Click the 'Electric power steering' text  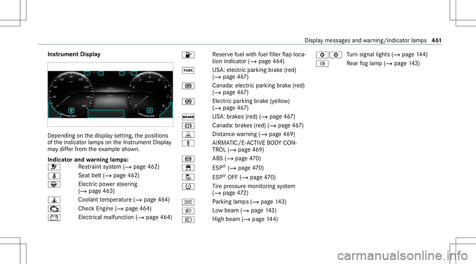click(x=108, y=184)
